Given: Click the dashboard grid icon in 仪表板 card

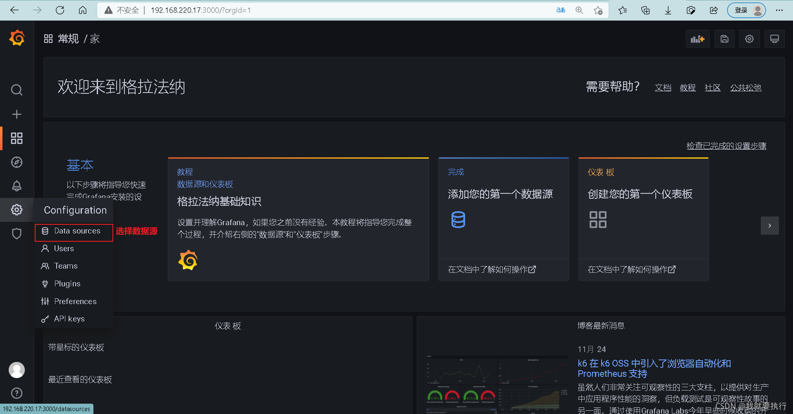Looking at the screenshot, I should pos(598,219).
